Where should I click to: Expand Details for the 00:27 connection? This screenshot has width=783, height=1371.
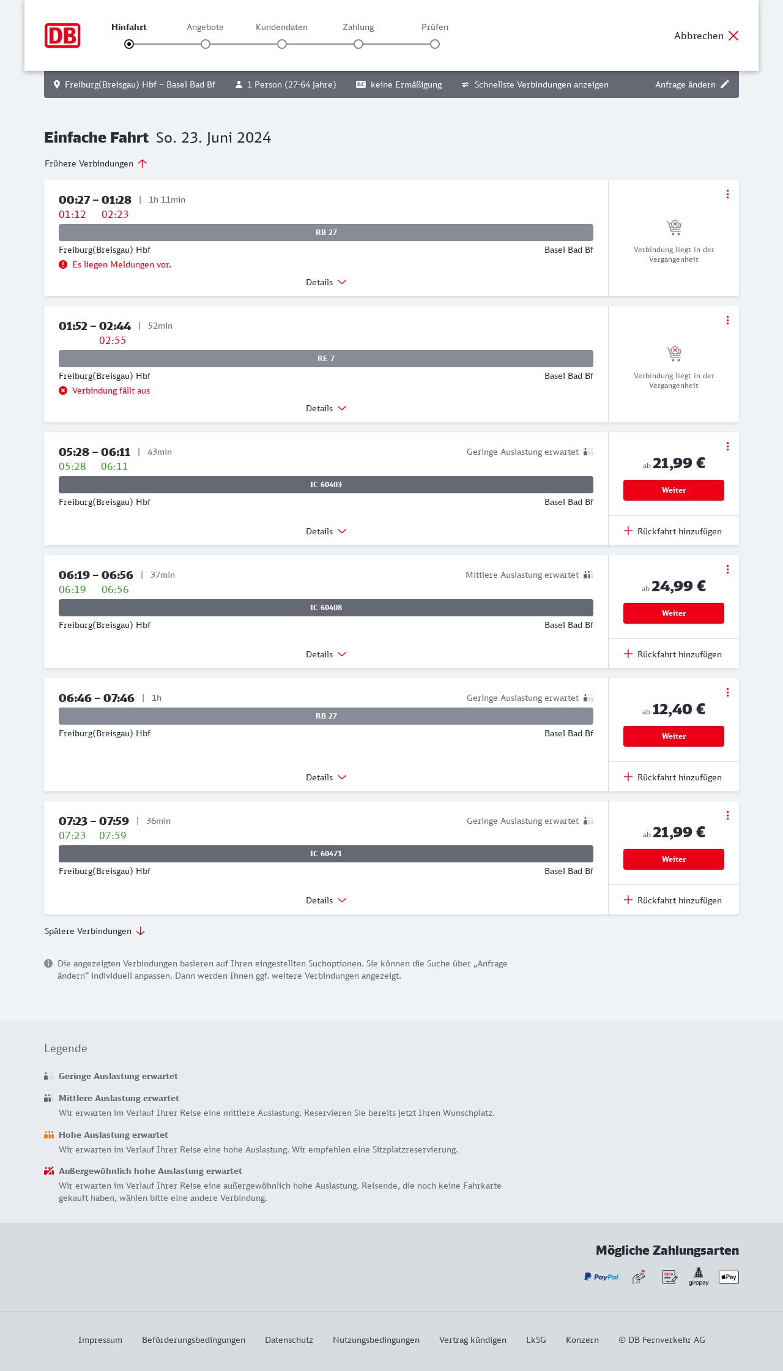[x=326, y=282]
